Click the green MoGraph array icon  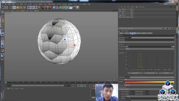point(64,8)
